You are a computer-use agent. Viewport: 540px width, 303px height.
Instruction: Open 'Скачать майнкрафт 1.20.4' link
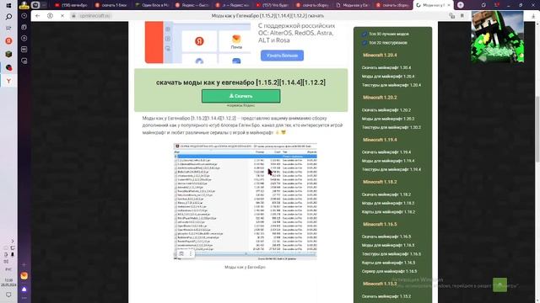[386, 67]
